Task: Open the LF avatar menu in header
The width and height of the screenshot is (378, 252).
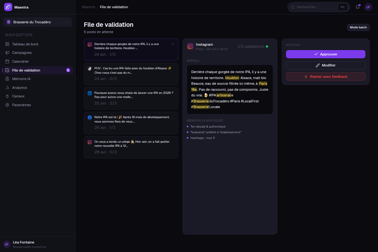Action: click(x=368, y=7)
